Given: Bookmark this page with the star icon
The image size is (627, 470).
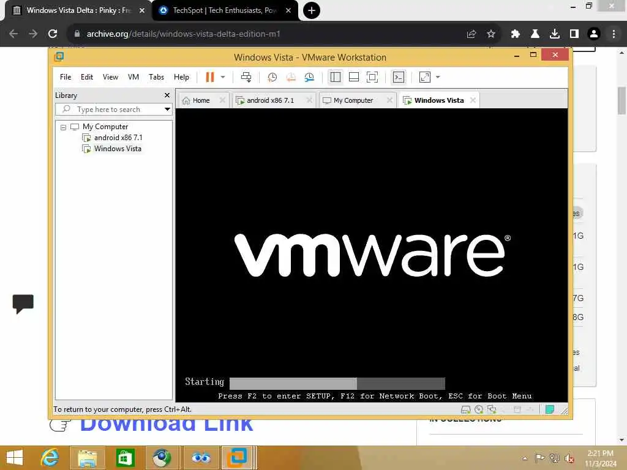Looking at the screenshot, I should coord(491,34).
